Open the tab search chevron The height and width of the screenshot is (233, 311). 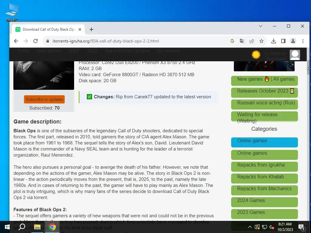(261, 26)
